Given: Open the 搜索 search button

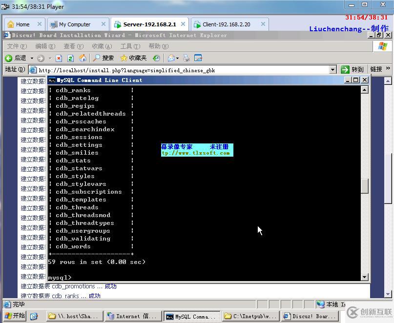Looking at the screenshot, I should tap(104, 58).
